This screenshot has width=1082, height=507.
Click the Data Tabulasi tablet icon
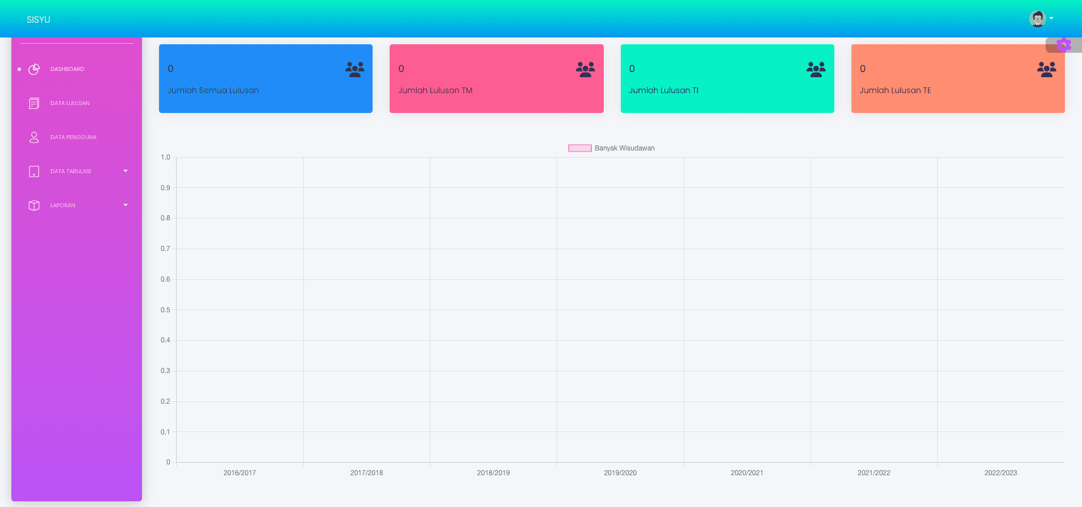34,171
